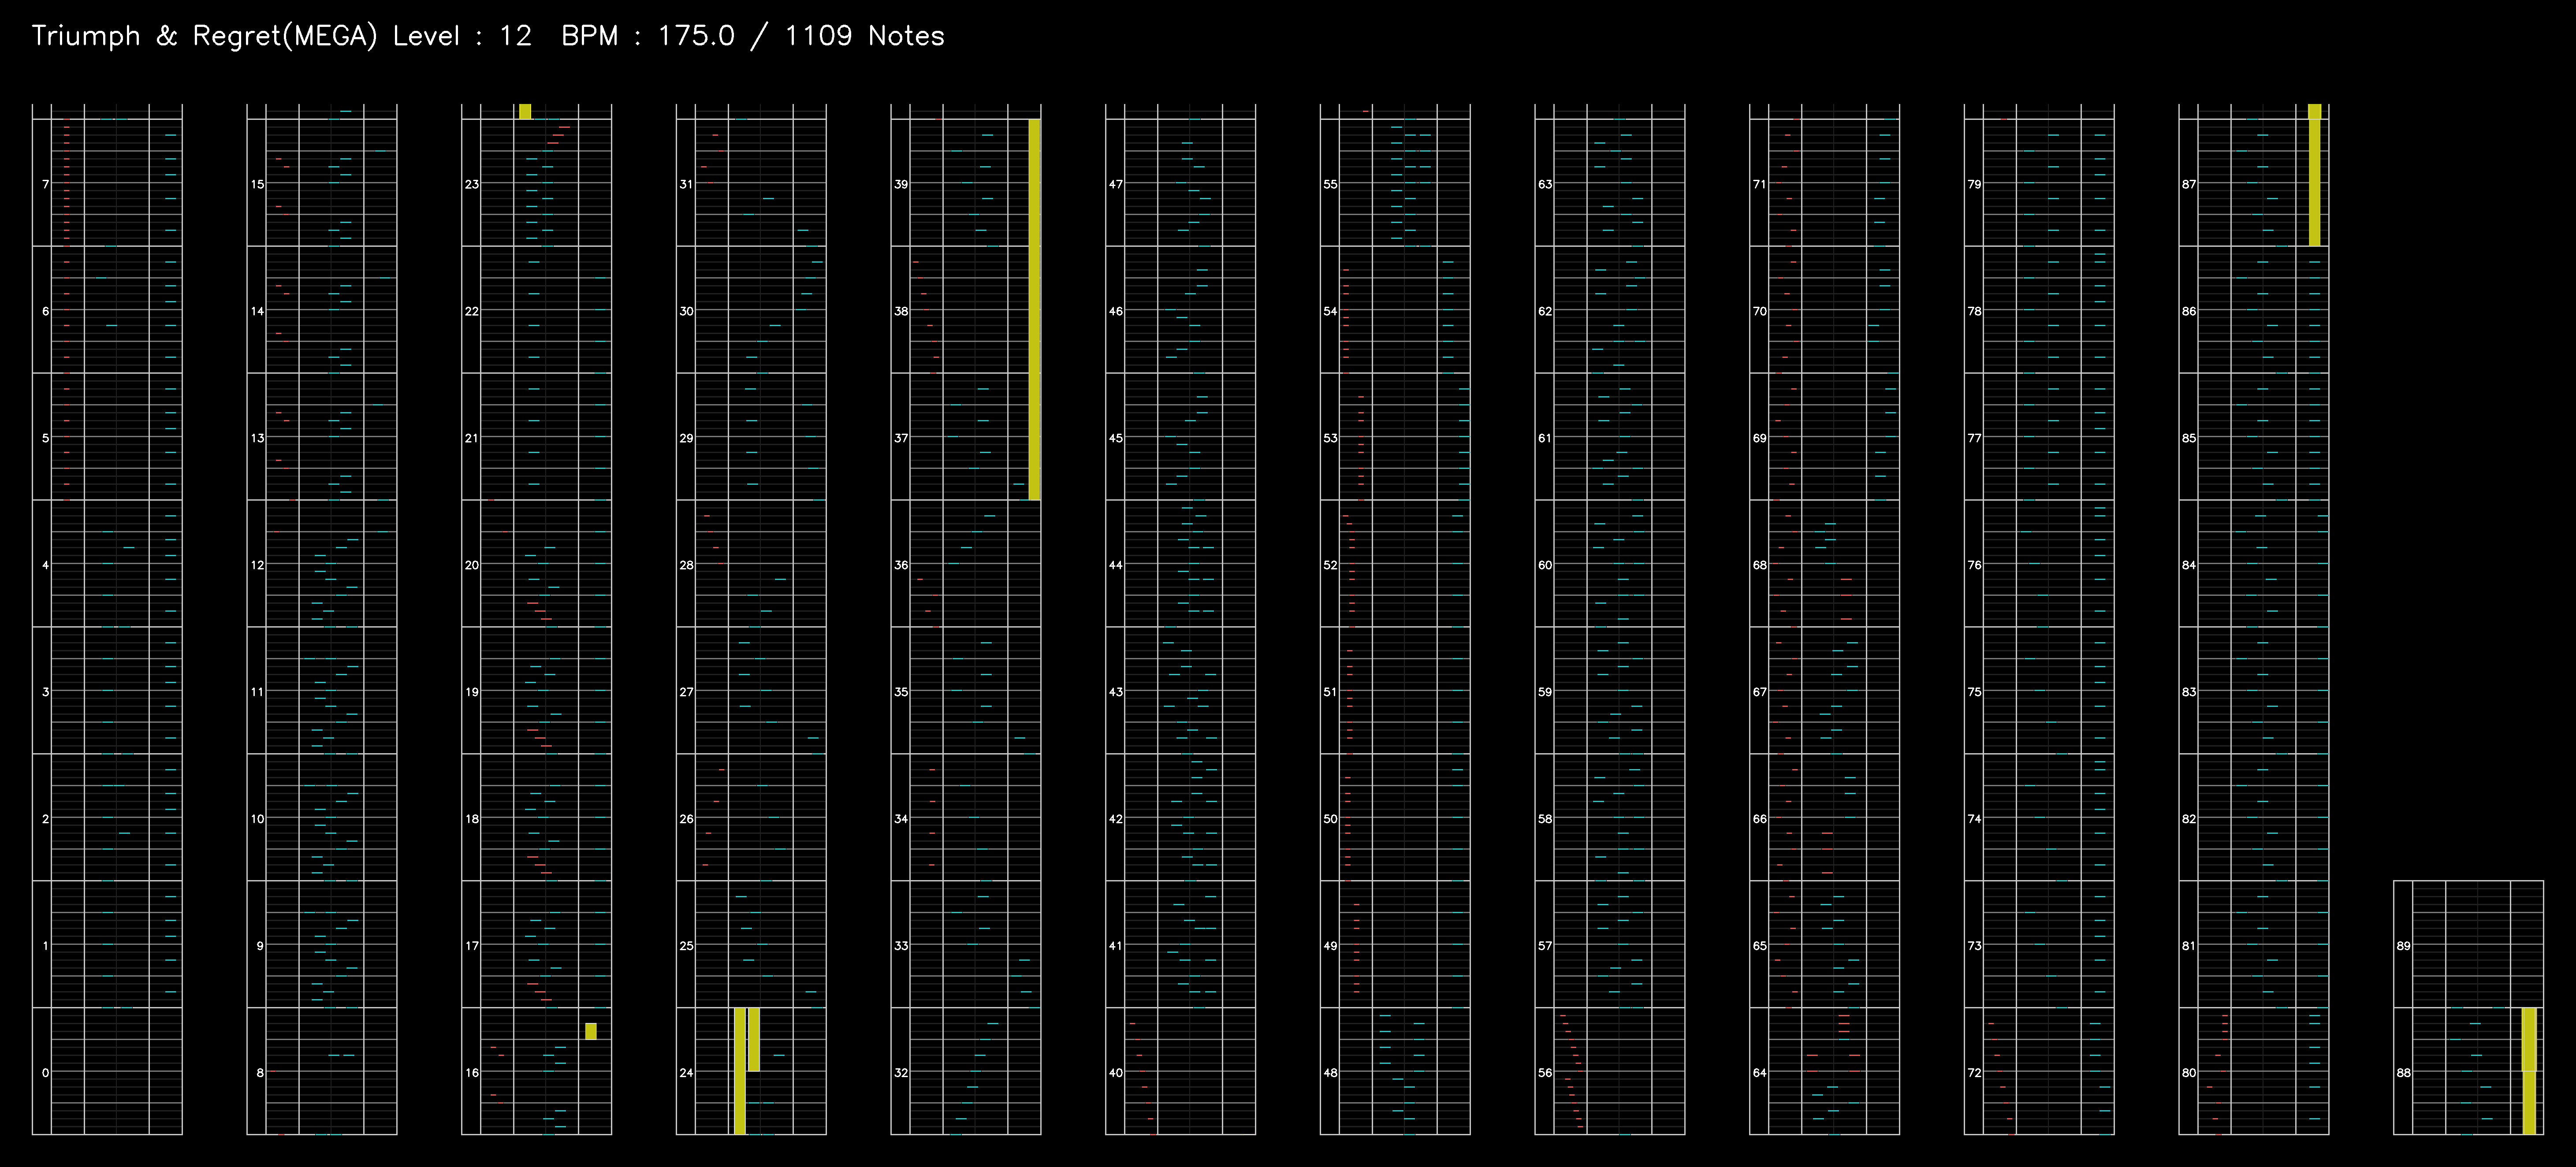Screen dimensions: 2576x1167
Task: Click the small yellow note in measure 16
Action: (591, 1031)
